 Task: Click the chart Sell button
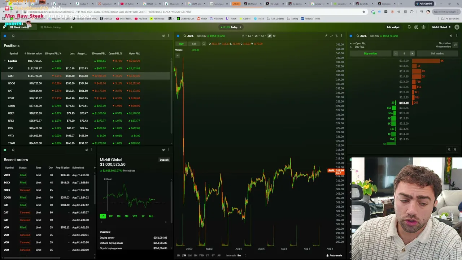coord(194,44)
